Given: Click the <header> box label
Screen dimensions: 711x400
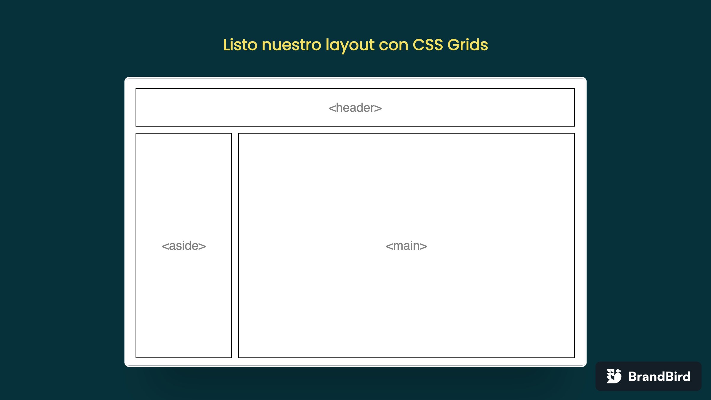Looking at the screenshot, I should point(355,108).
